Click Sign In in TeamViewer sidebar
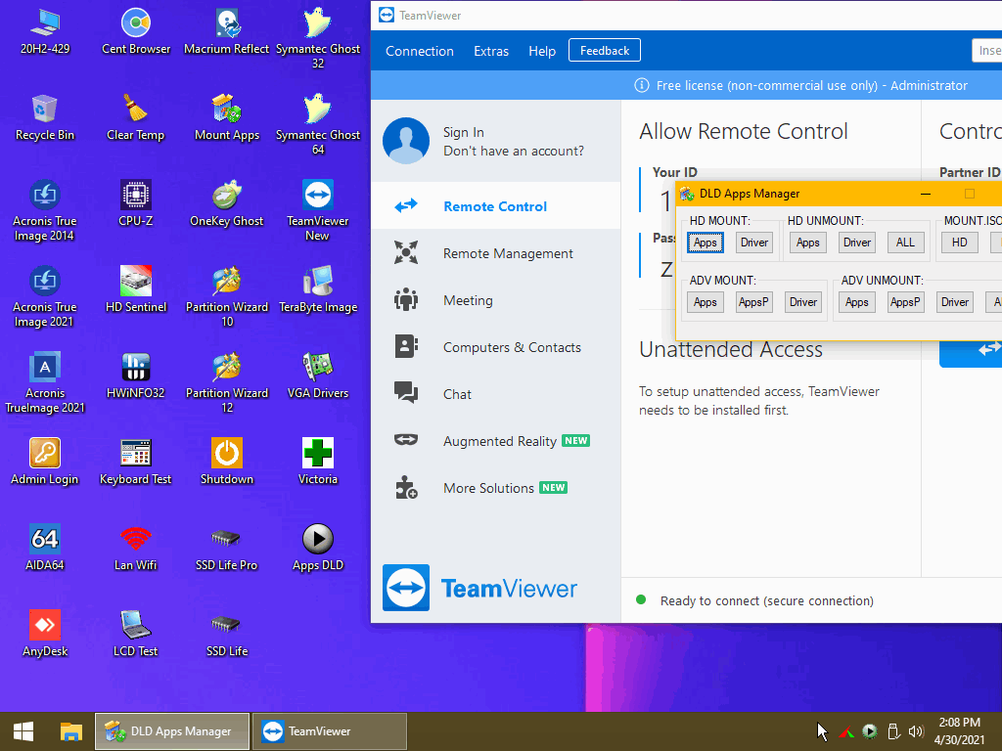The height and width of the screenshot is (751, 1002). click(x=463, y=132)
